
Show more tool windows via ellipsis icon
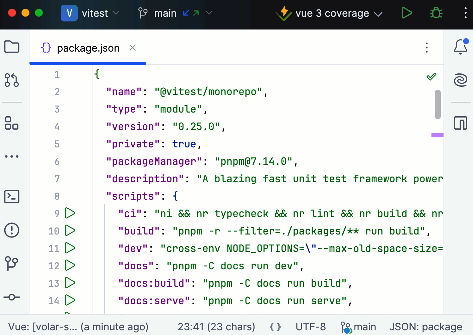pos(12,156)
